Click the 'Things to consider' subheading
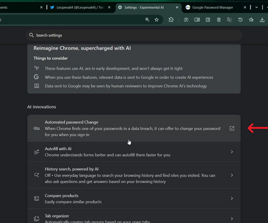The height and width of the screenshot is (223, 268). click(x=51, y=58)
